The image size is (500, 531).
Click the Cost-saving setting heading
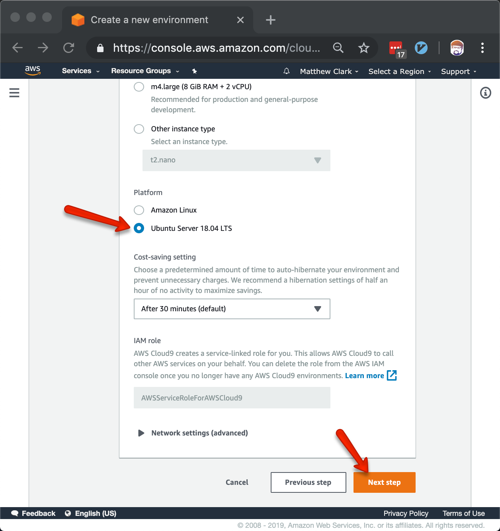coord(165,257)
